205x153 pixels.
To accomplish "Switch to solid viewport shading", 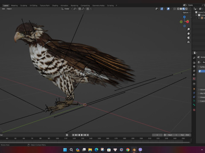I will pyautogui.click(x=181, y=9).
